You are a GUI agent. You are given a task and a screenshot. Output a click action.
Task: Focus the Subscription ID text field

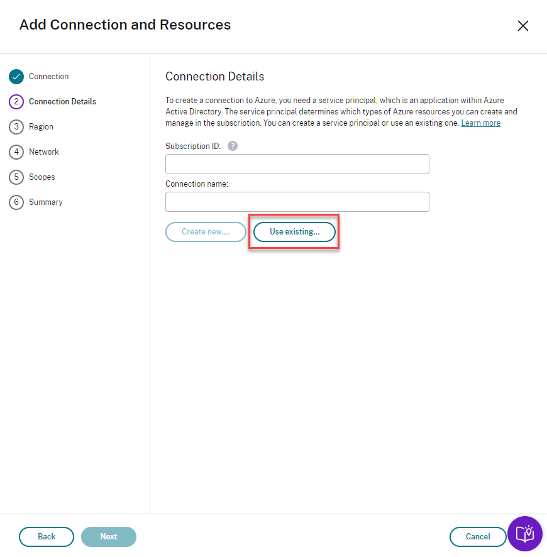(x=297, y=164)
